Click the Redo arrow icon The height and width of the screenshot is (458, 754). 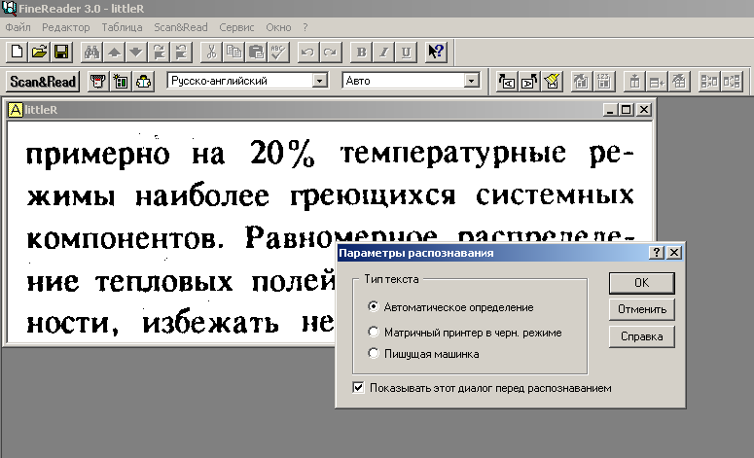point(331,52)
